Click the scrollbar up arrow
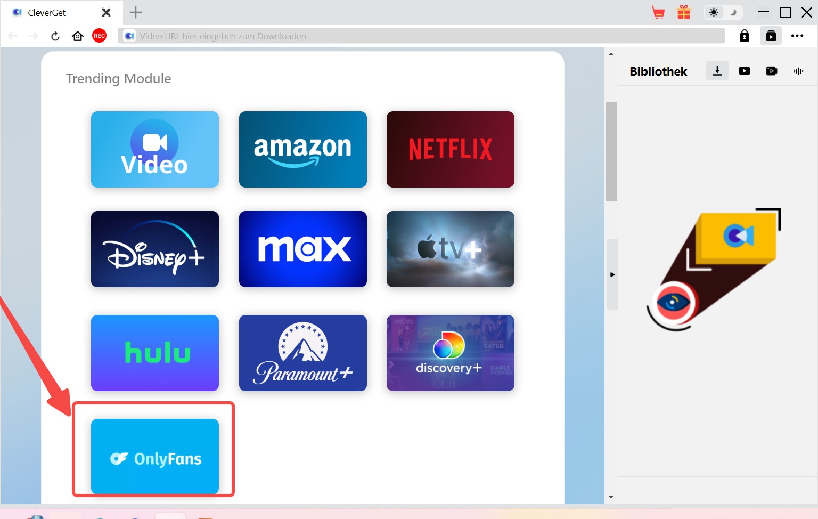Screen dimensions: 818x519 coord(611,54)
